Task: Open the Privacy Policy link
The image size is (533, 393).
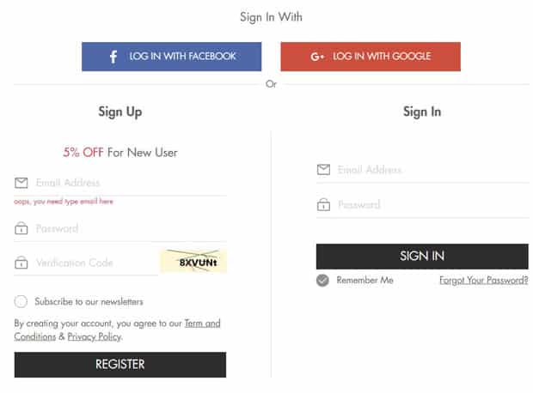Action: tap(94, 337)
